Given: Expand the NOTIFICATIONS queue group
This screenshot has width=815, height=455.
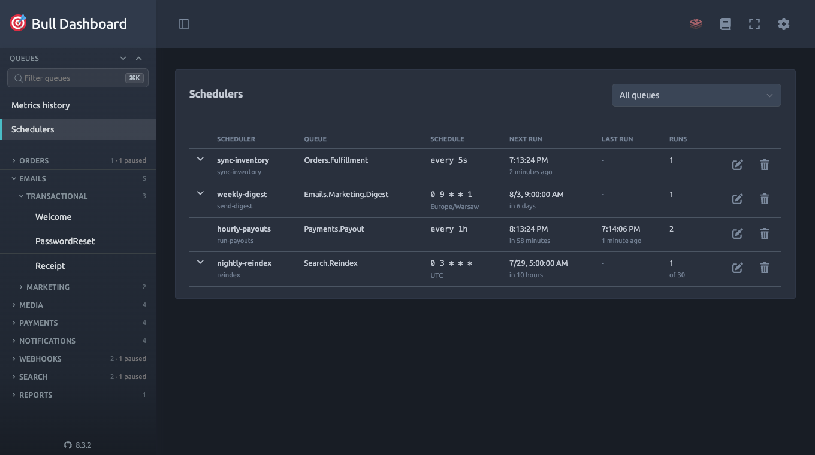Looking at the screenshot, I should click(x=78, y=341).
